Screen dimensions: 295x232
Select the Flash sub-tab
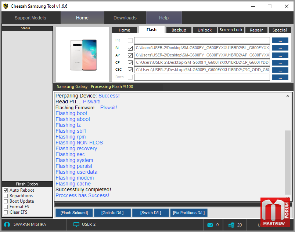[151, 30]
